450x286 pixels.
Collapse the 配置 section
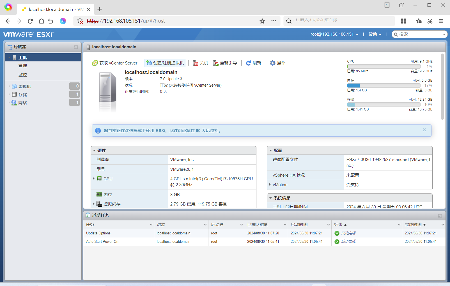click(x=270, y=151)
